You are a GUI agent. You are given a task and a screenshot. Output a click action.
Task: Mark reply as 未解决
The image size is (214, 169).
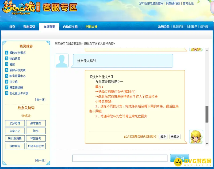175,137
